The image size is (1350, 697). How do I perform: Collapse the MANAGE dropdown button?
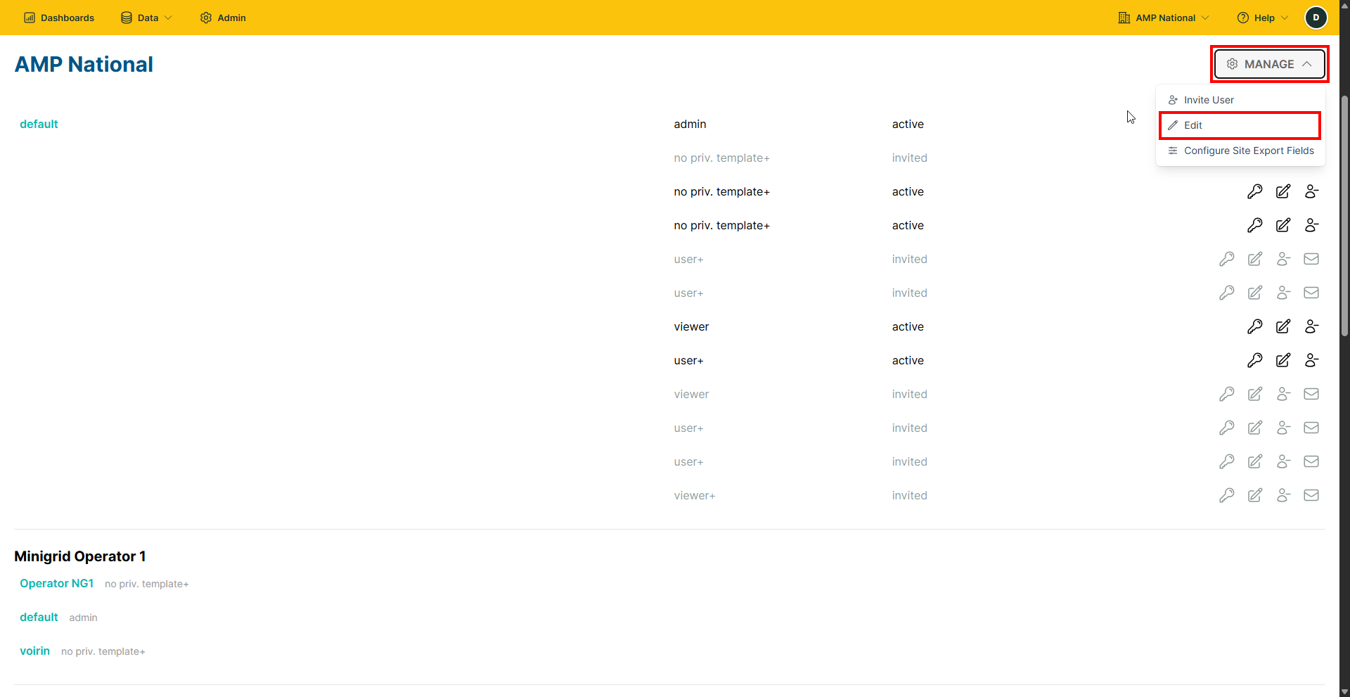point(1269,64)
